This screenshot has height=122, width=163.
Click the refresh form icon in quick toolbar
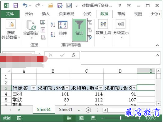coord(69,5)
